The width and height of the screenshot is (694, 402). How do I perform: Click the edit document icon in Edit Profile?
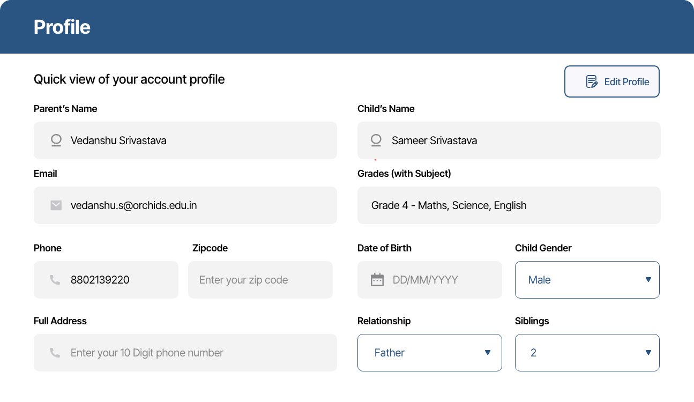tap(592, 81)
